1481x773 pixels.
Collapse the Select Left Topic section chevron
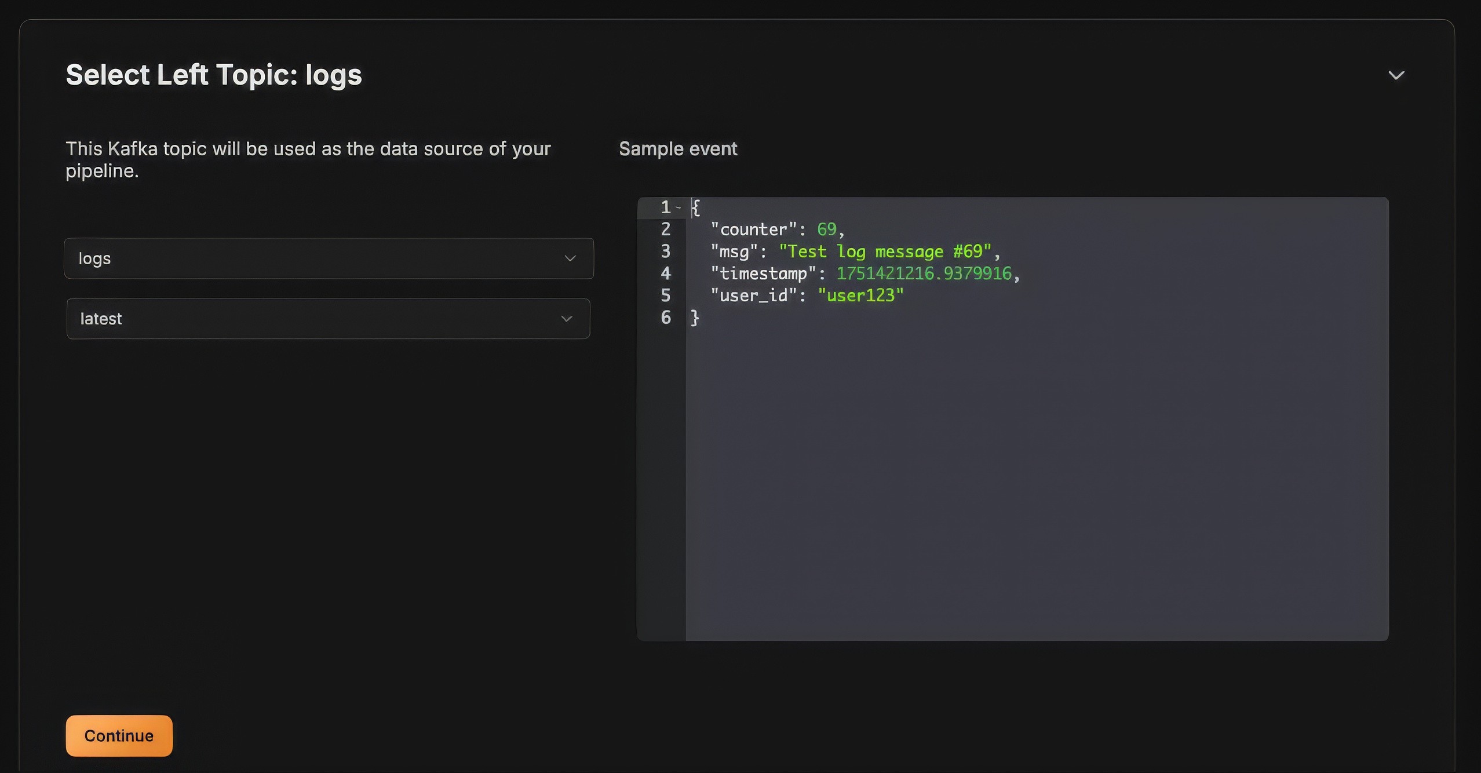[1396, 75]
